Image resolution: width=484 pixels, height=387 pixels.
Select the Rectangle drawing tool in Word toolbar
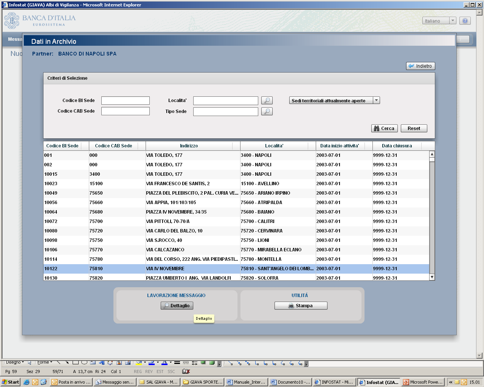(x=75, y=362)
